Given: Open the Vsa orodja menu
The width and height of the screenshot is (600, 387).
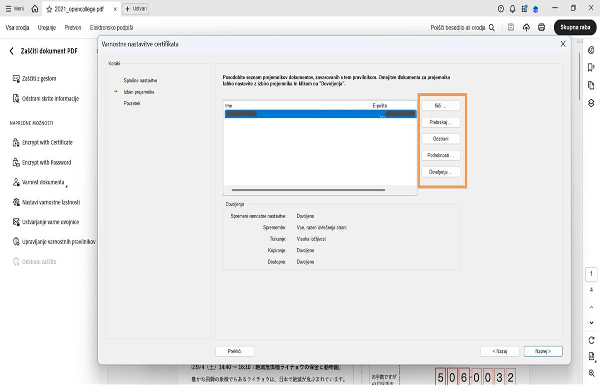Looking at the screenshot, I should pos(17,27).
